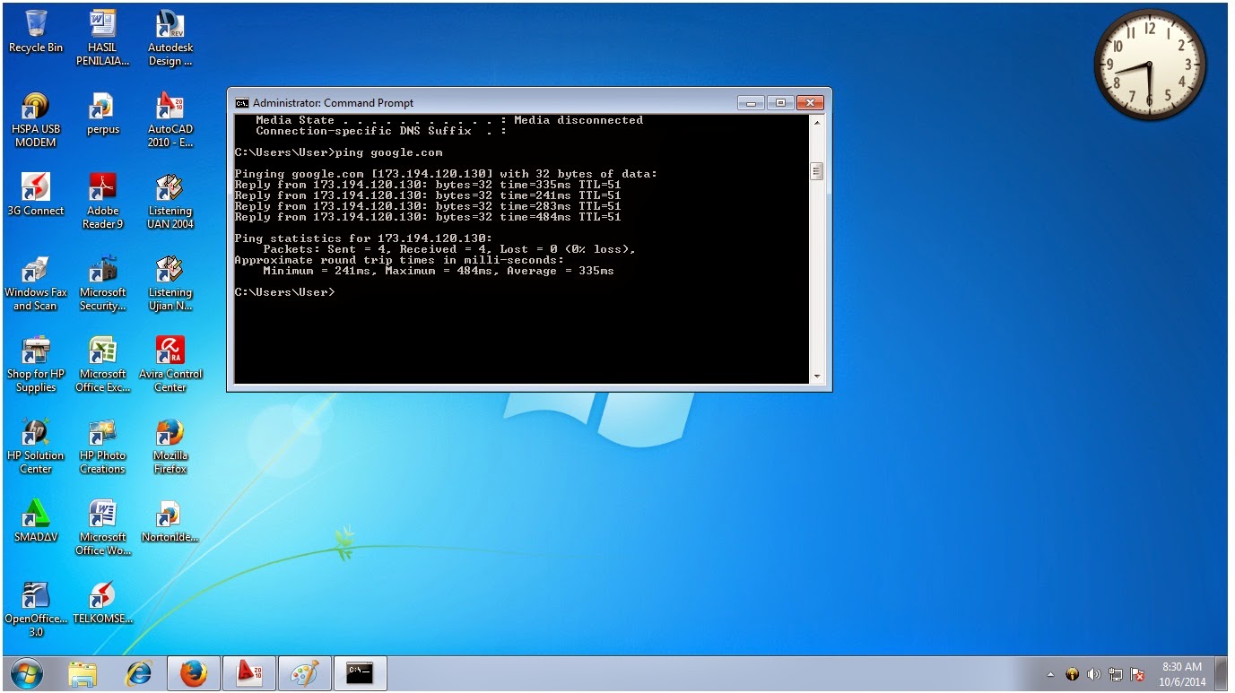Select the perpus desktop shortcut

pyautogui.click(x=102, y=114)
